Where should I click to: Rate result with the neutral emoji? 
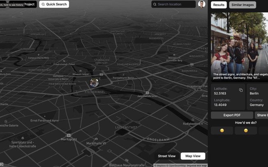click(246, 131)
